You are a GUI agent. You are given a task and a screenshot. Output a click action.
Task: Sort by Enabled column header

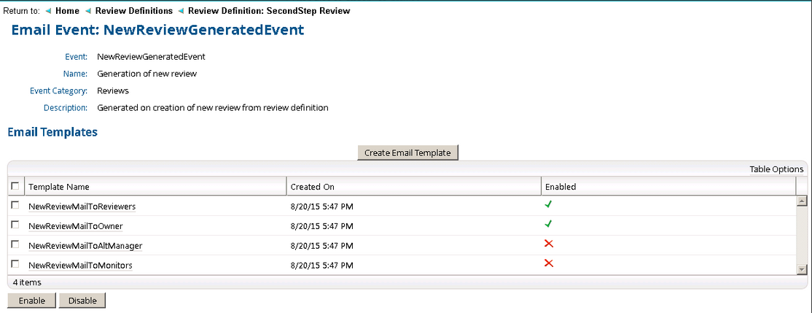(x=561, y=187)
